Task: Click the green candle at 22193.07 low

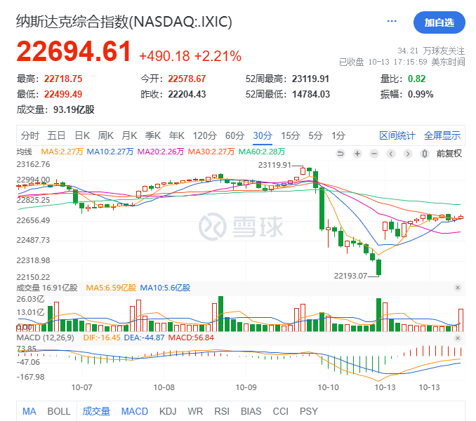Action: (378, 267)
